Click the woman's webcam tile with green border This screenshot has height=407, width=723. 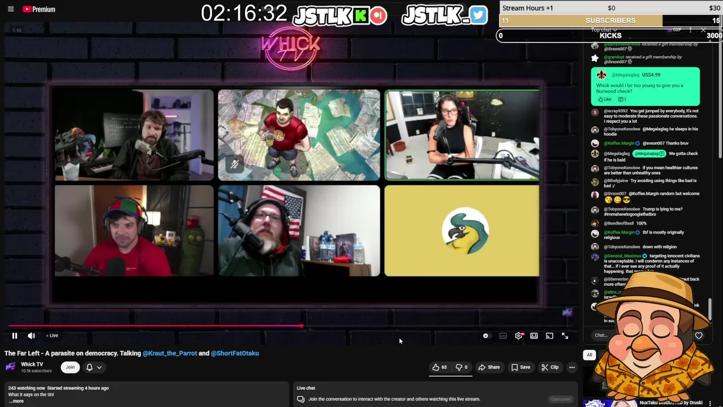pyautogui.click(x=462, y=135)
